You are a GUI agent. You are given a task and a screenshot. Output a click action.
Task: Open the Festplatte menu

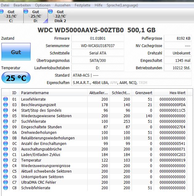pos(83,5)
